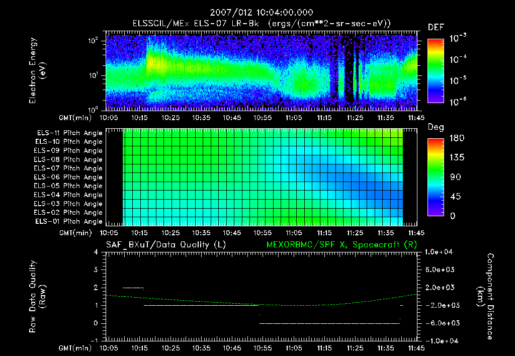Click the quality level 2 segment near 10:12

[133, 288]
